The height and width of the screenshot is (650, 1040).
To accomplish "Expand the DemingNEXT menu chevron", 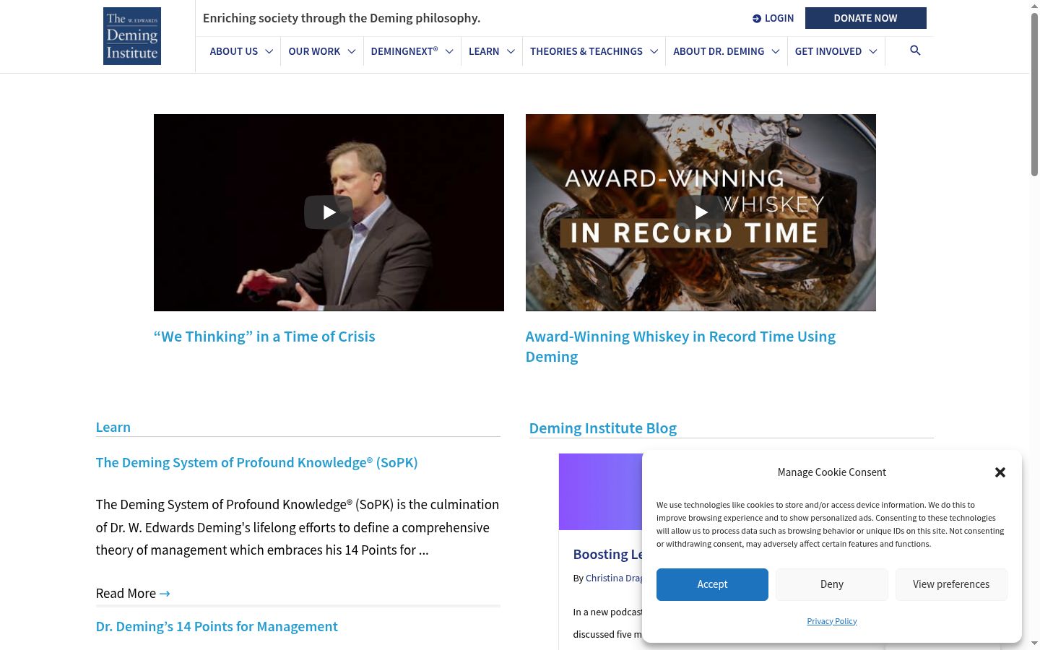I will (449, 51).
